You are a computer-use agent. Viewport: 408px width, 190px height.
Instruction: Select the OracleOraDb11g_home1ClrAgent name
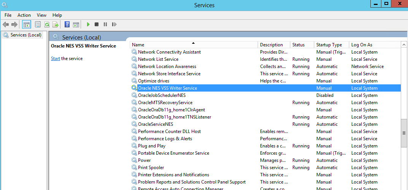171,110
